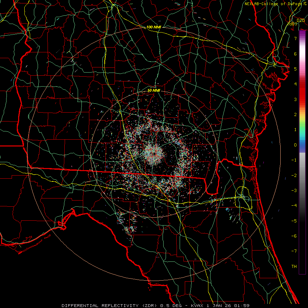Click the legend value "-5"

coord(294,221)
